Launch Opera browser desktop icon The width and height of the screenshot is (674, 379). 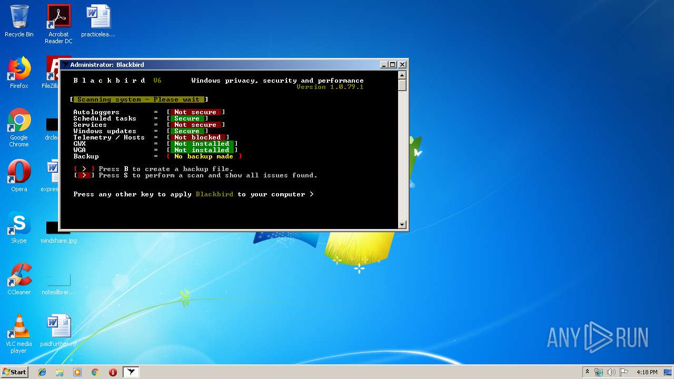[x=19, y=175]
